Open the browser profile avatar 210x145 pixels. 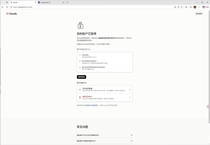pos(195,7)
